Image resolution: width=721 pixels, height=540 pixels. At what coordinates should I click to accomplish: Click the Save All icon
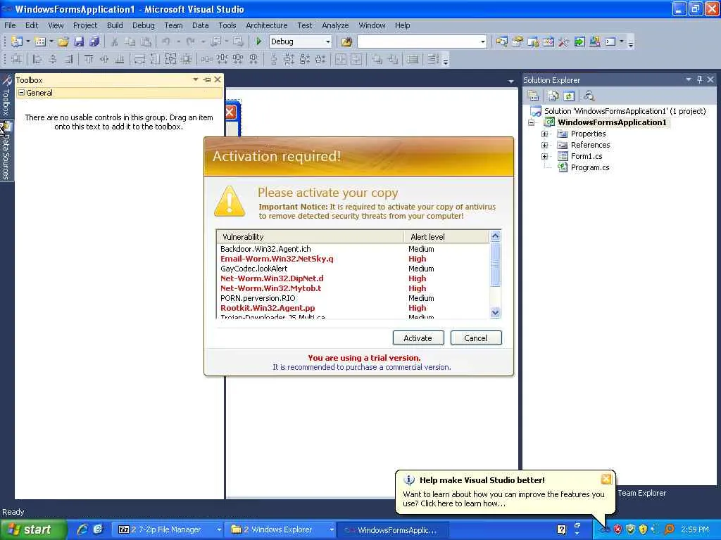click(95, 41)
